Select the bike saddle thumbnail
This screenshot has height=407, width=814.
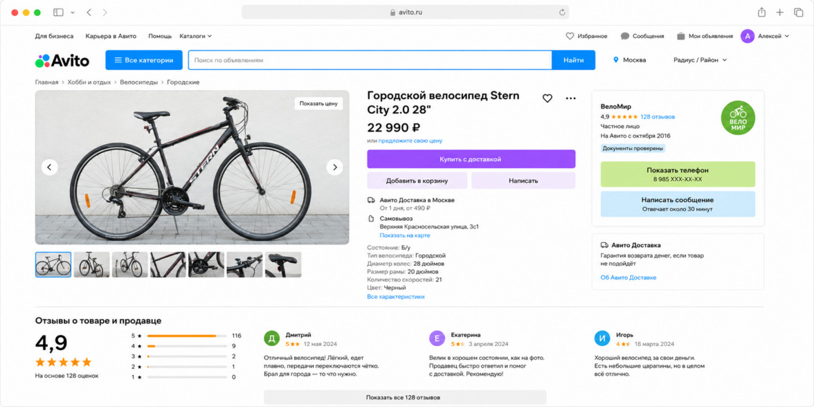click(x=284, y=264)
